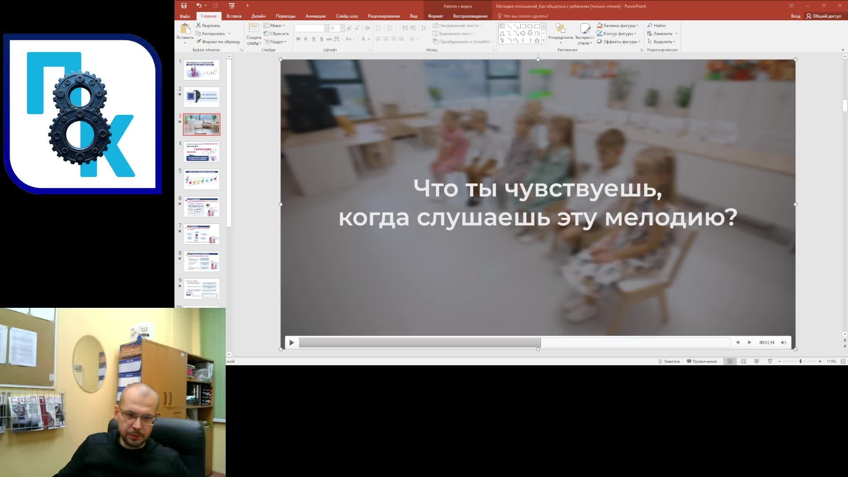This screenshot has width=848, height=477.
Task: Open the Воспроизведение video tab
Action: [x=469, y=15]
